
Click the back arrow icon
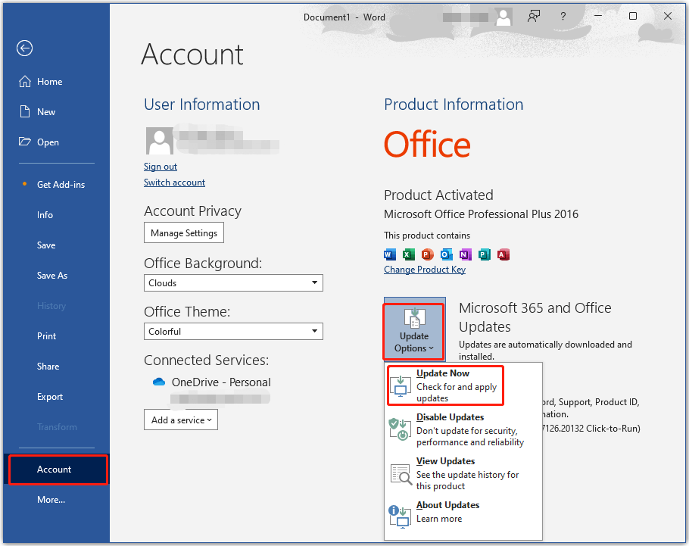(25, 48)
